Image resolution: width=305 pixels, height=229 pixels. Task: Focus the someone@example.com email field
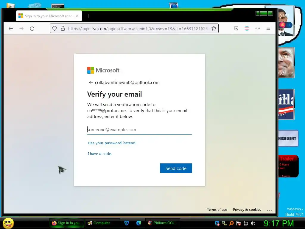(x=139, y=130)
